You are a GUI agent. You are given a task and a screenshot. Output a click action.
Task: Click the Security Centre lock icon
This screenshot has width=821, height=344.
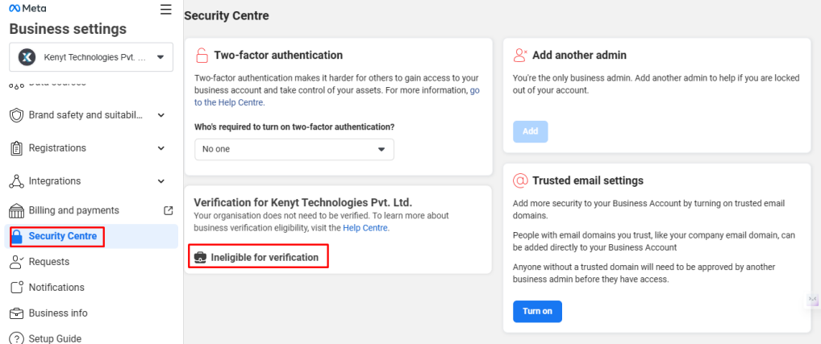tap(17, 236)
